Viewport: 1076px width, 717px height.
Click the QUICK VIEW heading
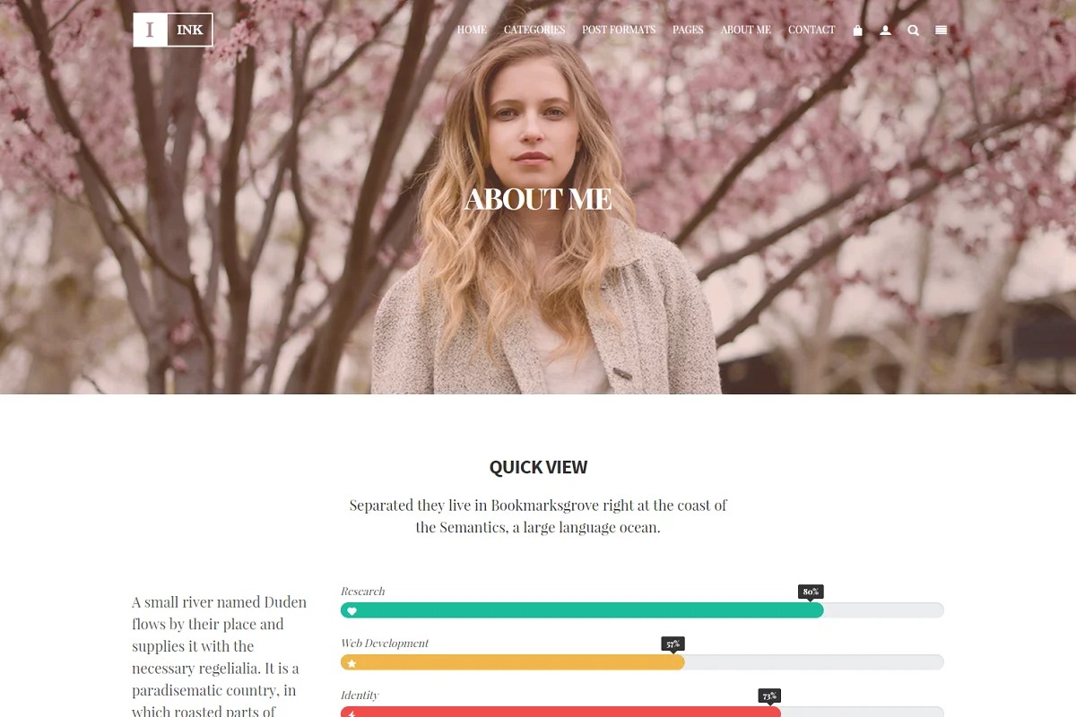(x=538, y=467)
